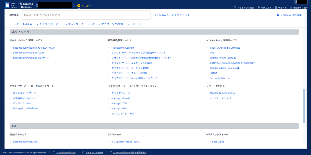Click the vertical scrollbar thumb
Screen dimensions: 311x155
click(304, 106)
